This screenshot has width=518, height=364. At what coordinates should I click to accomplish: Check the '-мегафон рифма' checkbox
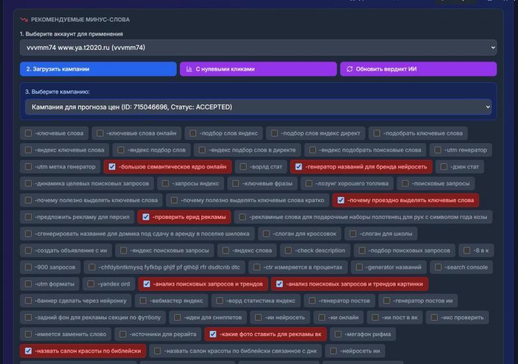338,334
